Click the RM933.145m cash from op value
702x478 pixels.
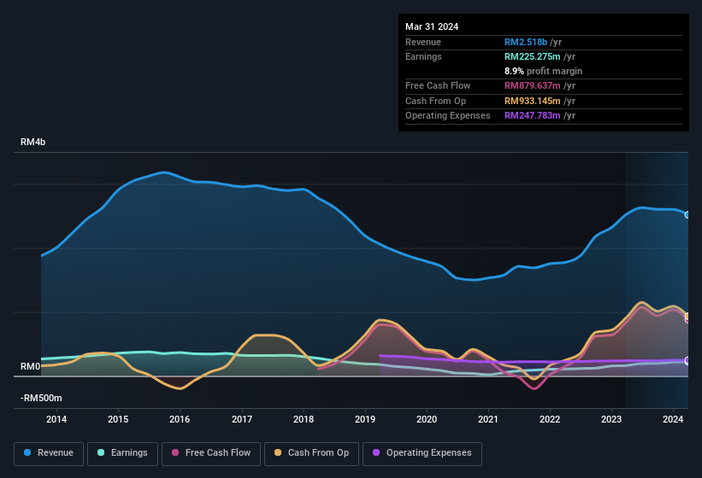click(x=533, y=101)
